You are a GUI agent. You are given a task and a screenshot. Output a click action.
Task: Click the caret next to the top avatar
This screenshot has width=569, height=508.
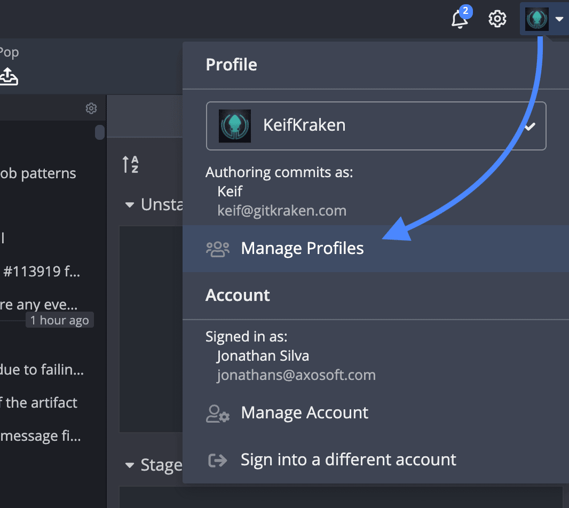[559, 19]
